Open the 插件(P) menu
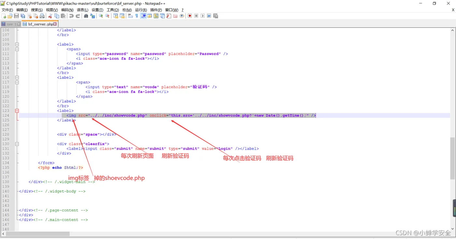Viewport: 456px width, 239px height. (x=156, y=10)
